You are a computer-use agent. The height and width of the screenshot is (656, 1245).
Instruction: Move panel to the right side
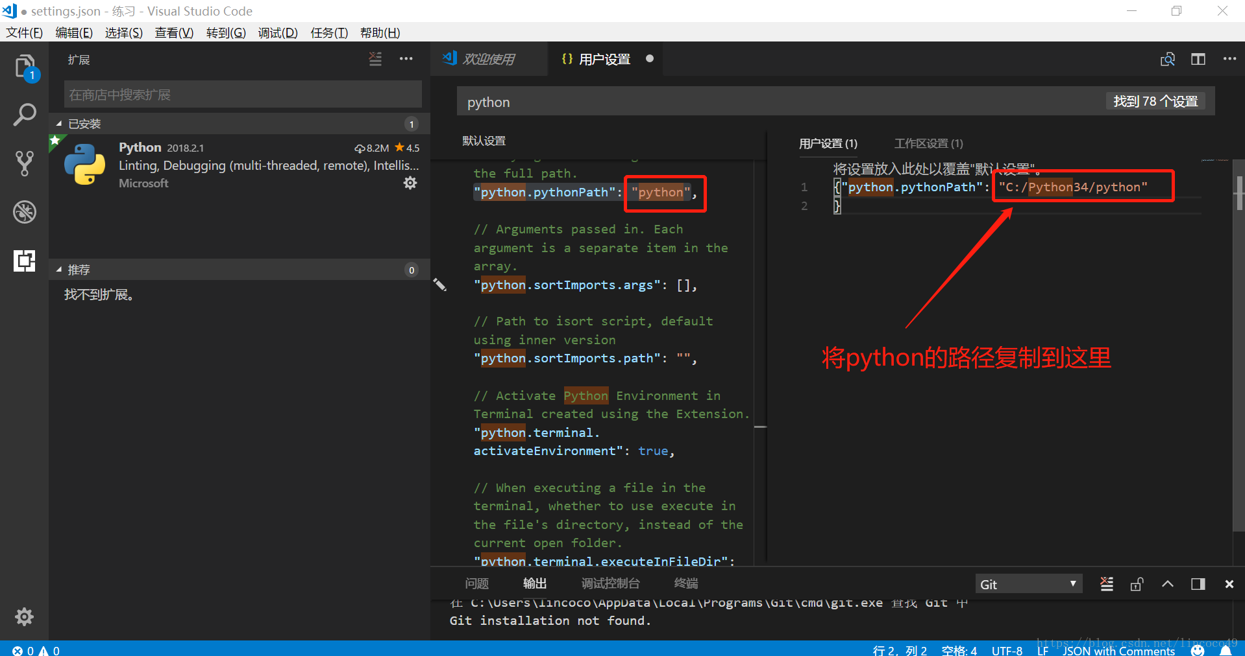pyautogui.click(x=1198, y=584)
